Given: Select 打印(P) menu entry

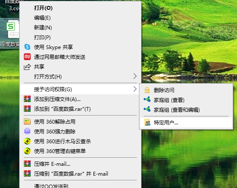Looking at the screenshot, I should click(42, 38).
